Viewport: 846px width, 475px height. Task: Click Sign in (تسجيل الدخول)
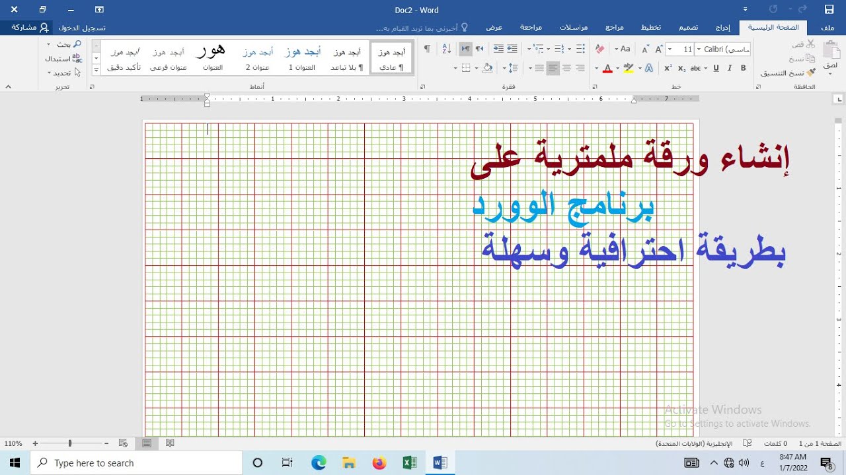pyautogui.click(x=82, y=28)
